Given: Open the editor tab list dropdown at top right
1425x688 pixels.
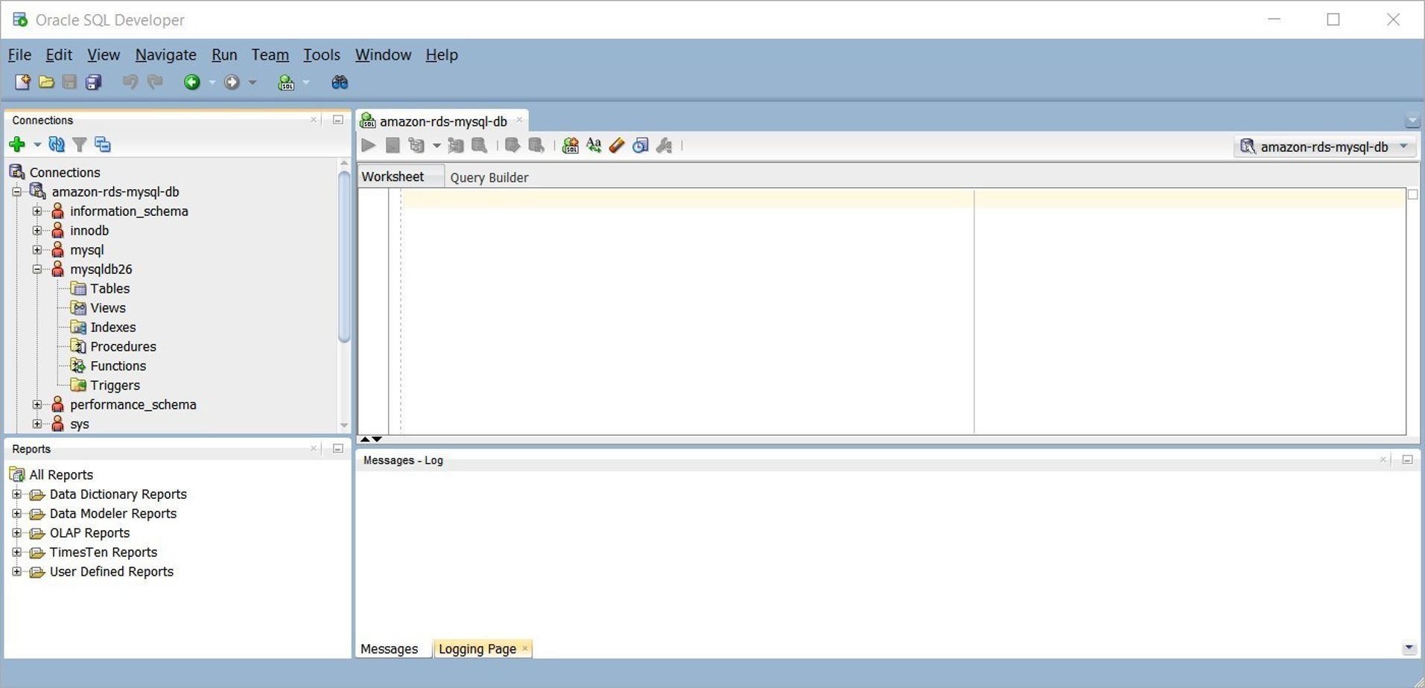Looking at the screenshot, I should click(1412, 121).
